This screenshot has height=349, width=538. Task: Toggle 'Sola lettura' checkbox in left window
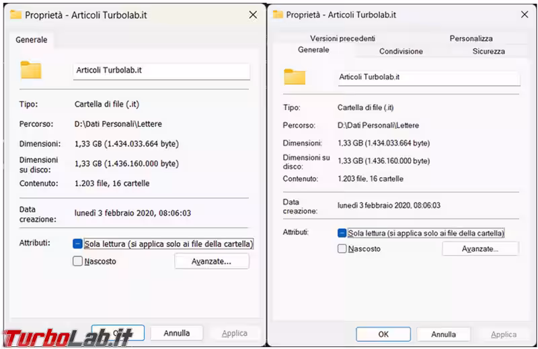tap(77, 244)
